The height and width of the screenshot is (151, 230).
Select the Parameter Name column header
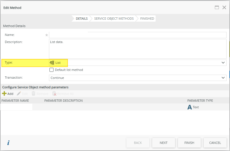click(15, 101)
